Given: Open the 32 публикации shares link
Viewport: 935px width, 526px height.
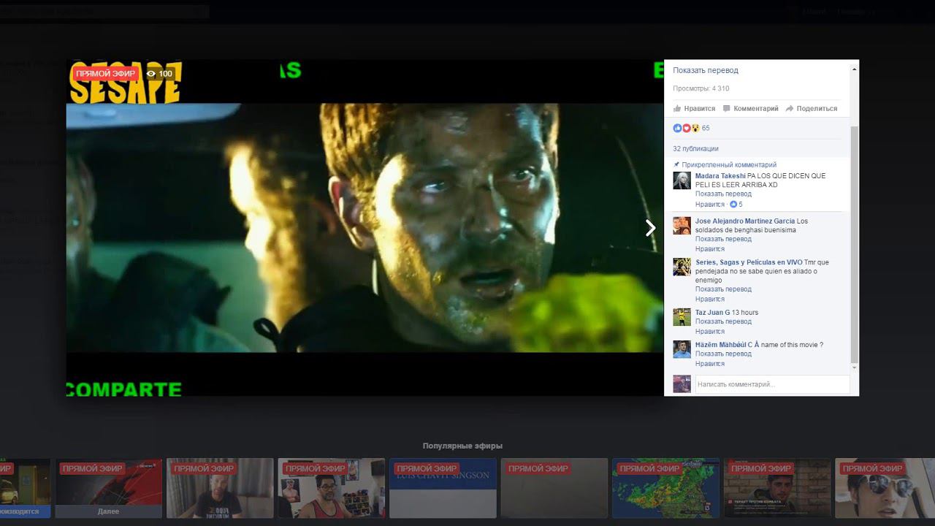Looking at the screenshot, I should click(x=695, y=148).
